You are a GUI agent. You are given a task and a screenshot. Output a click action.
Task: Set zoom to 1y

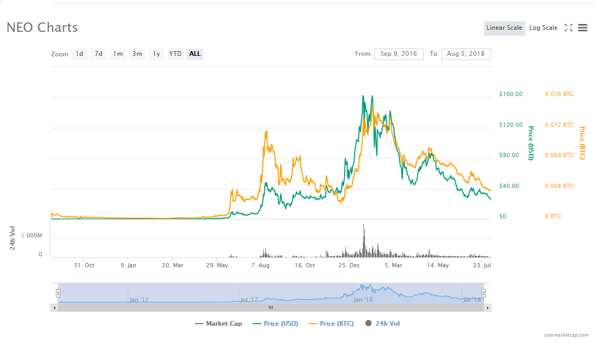(156, 54)
